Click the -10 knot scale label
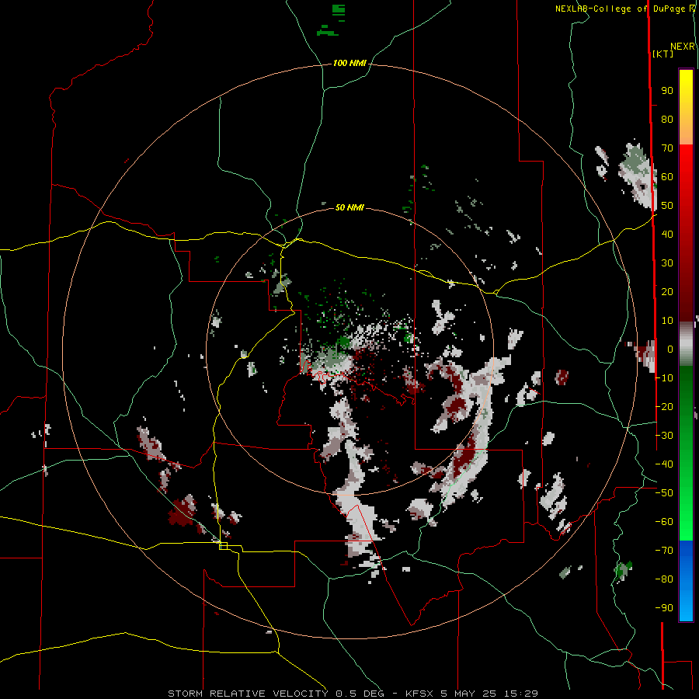Viewport: 699px width, 699px height. [x=665, y=378]
